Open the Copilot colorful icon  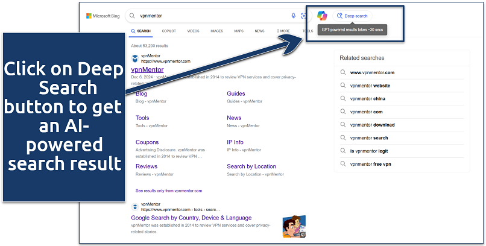[322, 16]
